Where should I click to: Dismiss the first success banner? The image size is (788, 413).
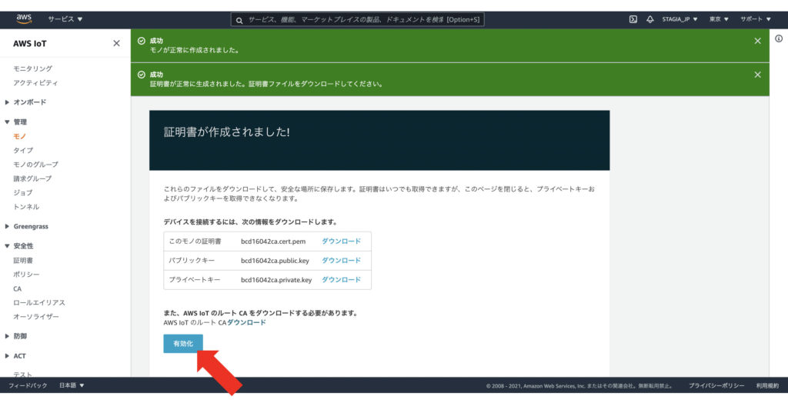coord(757,41)
